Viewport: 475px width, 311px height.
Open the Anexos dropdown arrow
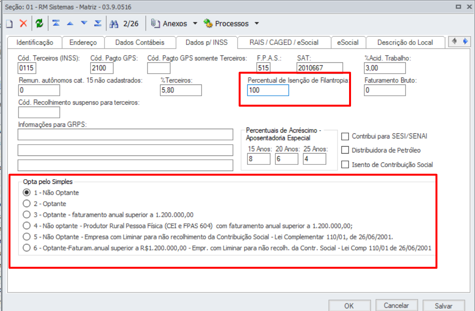tap(195, 24)
